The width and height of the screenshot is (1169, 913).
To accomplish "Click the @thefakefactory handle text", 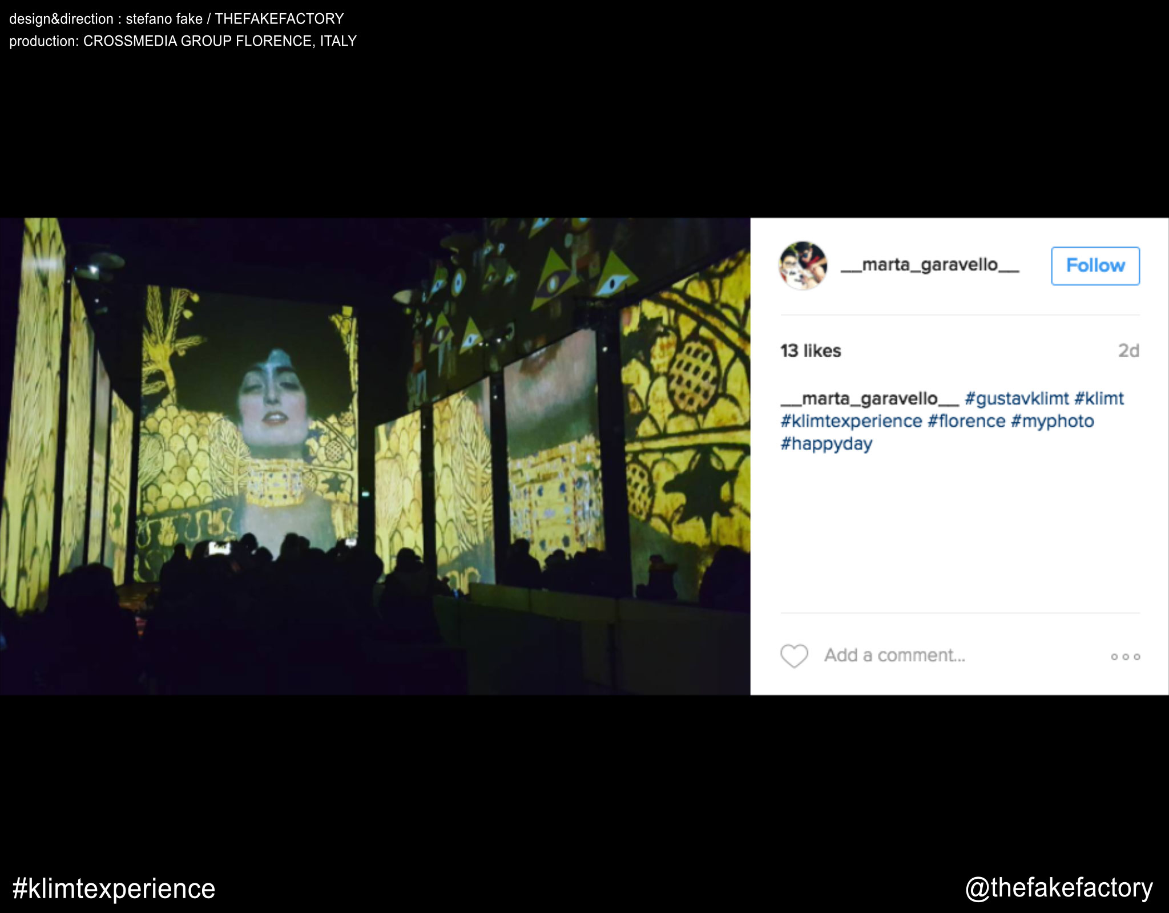I will (1059, 888).
